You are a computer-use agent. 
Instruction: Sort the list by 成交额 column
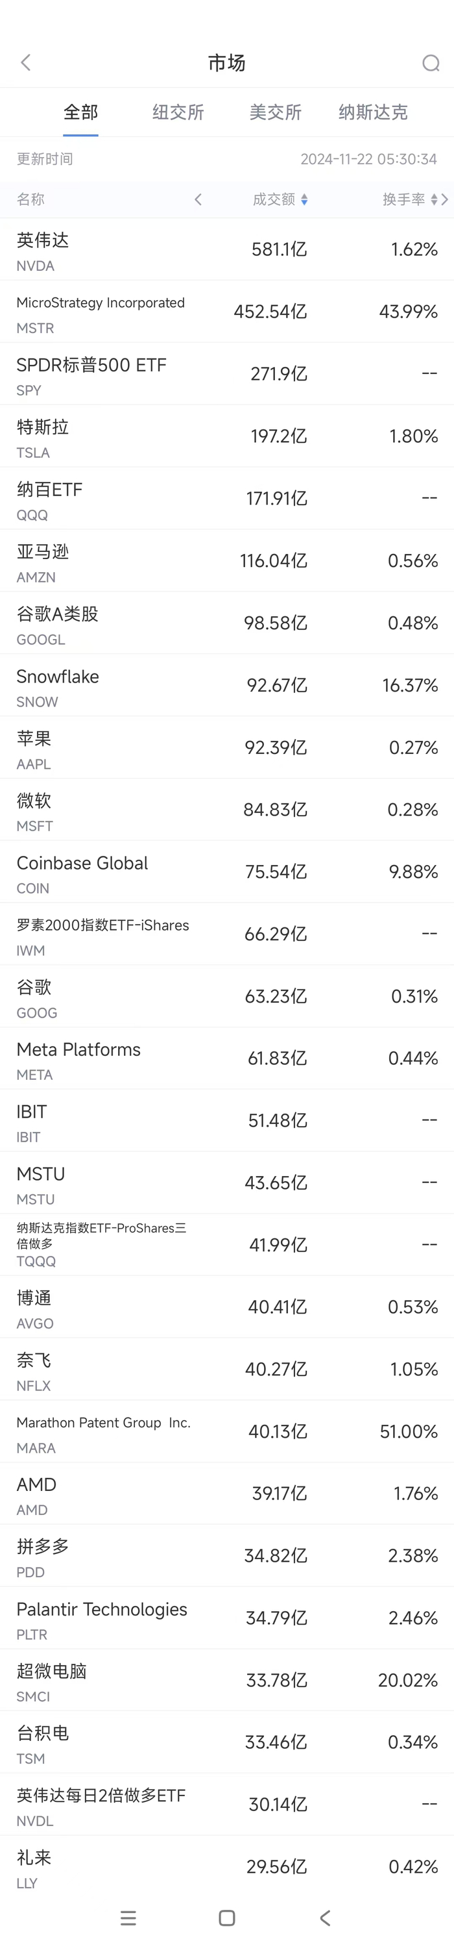pos(280,199)
